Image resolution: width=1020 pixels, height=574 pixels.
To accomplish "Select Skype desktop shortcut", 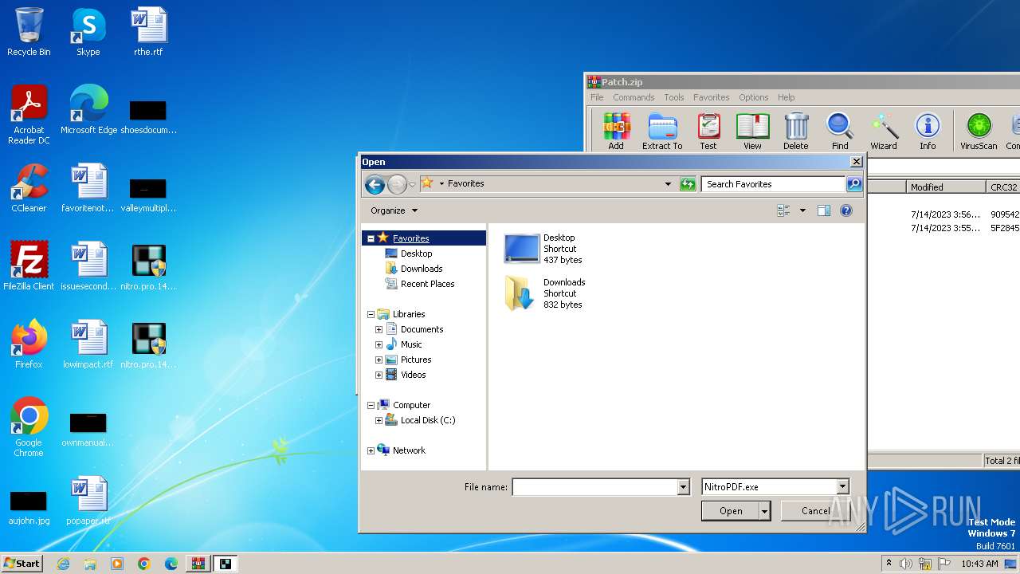I will 88,32.
